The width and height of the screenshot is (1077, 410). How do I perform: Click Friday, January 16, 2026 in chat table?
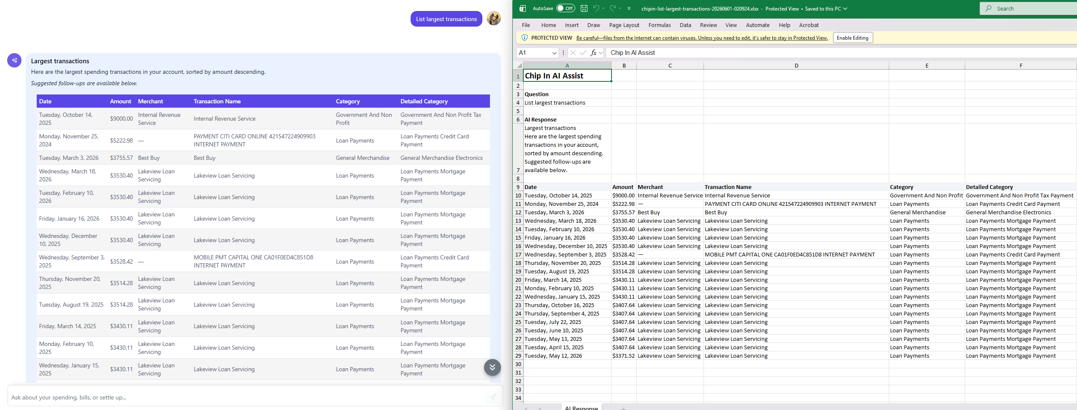click(69, 218)
